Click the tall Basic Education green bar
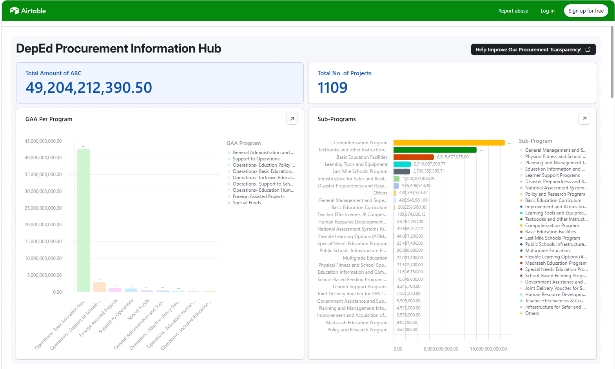615x369 pixels. 83,220
